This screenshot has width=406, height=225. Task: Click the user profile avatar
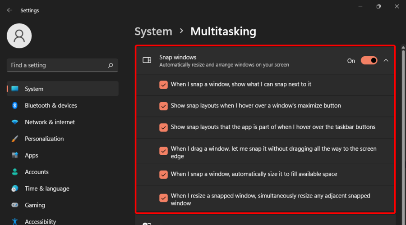[19, 36]
